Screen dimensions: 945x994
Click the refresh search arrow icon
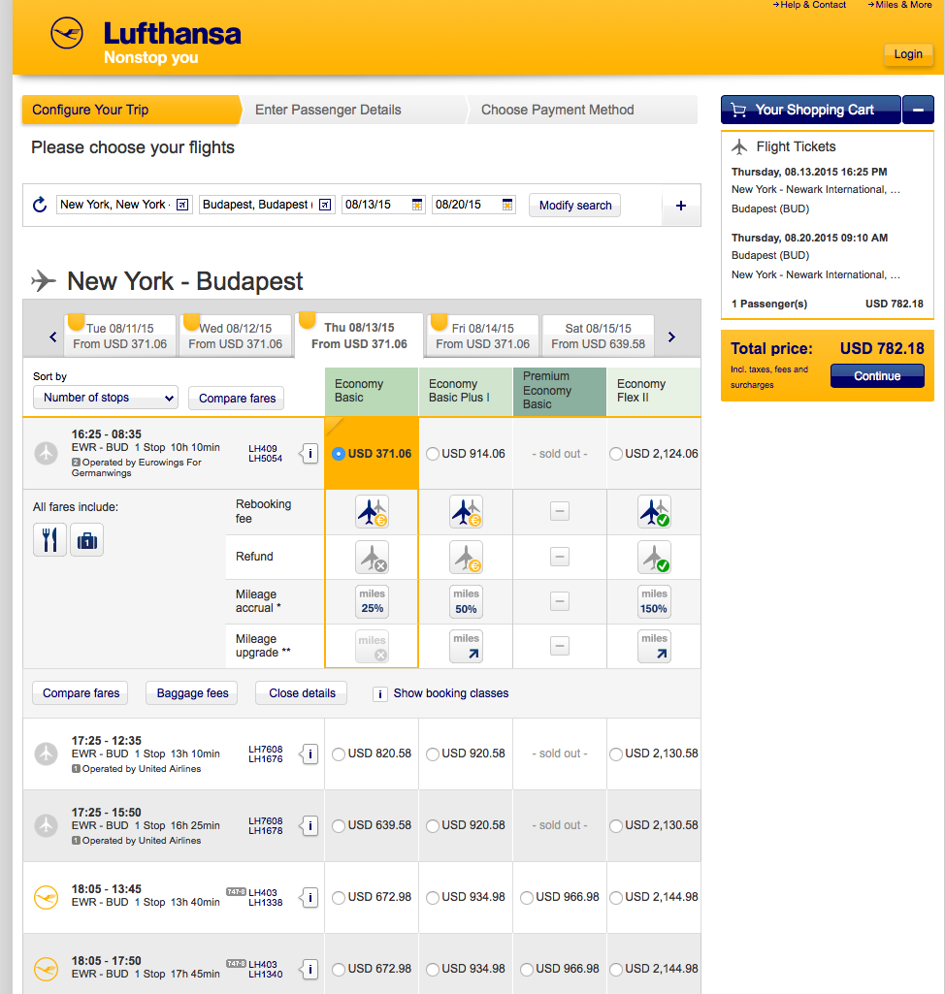pos(40,205)
